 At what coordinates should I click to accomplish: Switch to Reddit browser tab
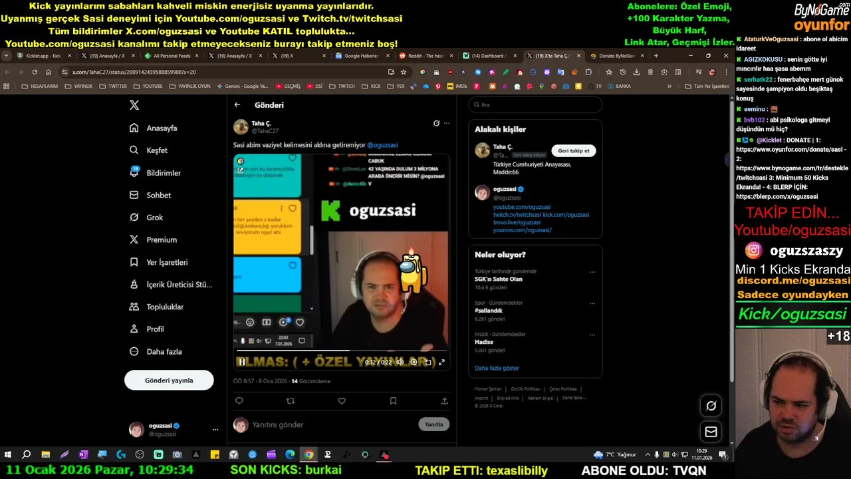pyautogui.click(x=425, y=56)
